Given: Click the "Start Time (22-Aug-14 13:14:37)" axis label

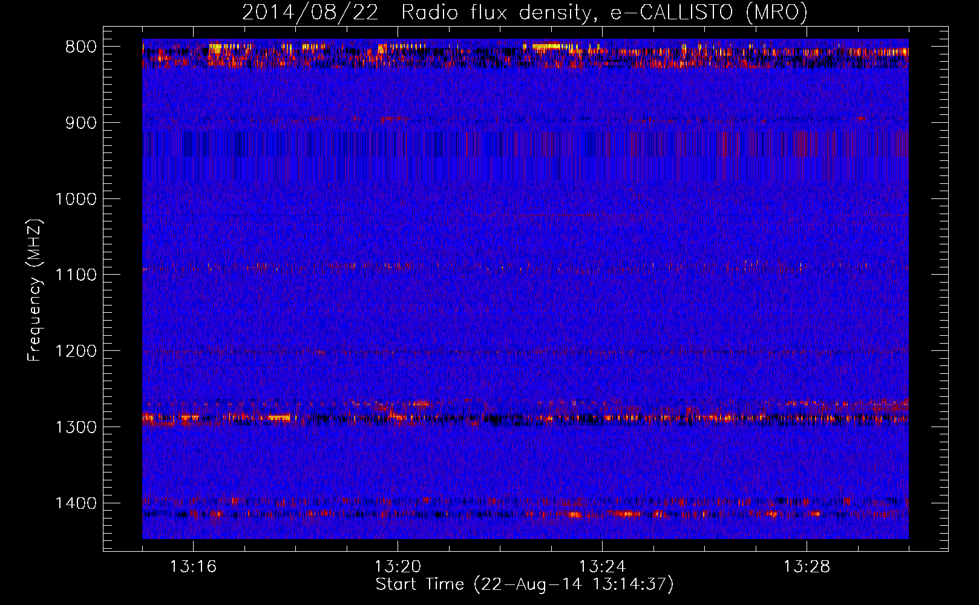Looking at the screenshot, I should tap(525, 585).
